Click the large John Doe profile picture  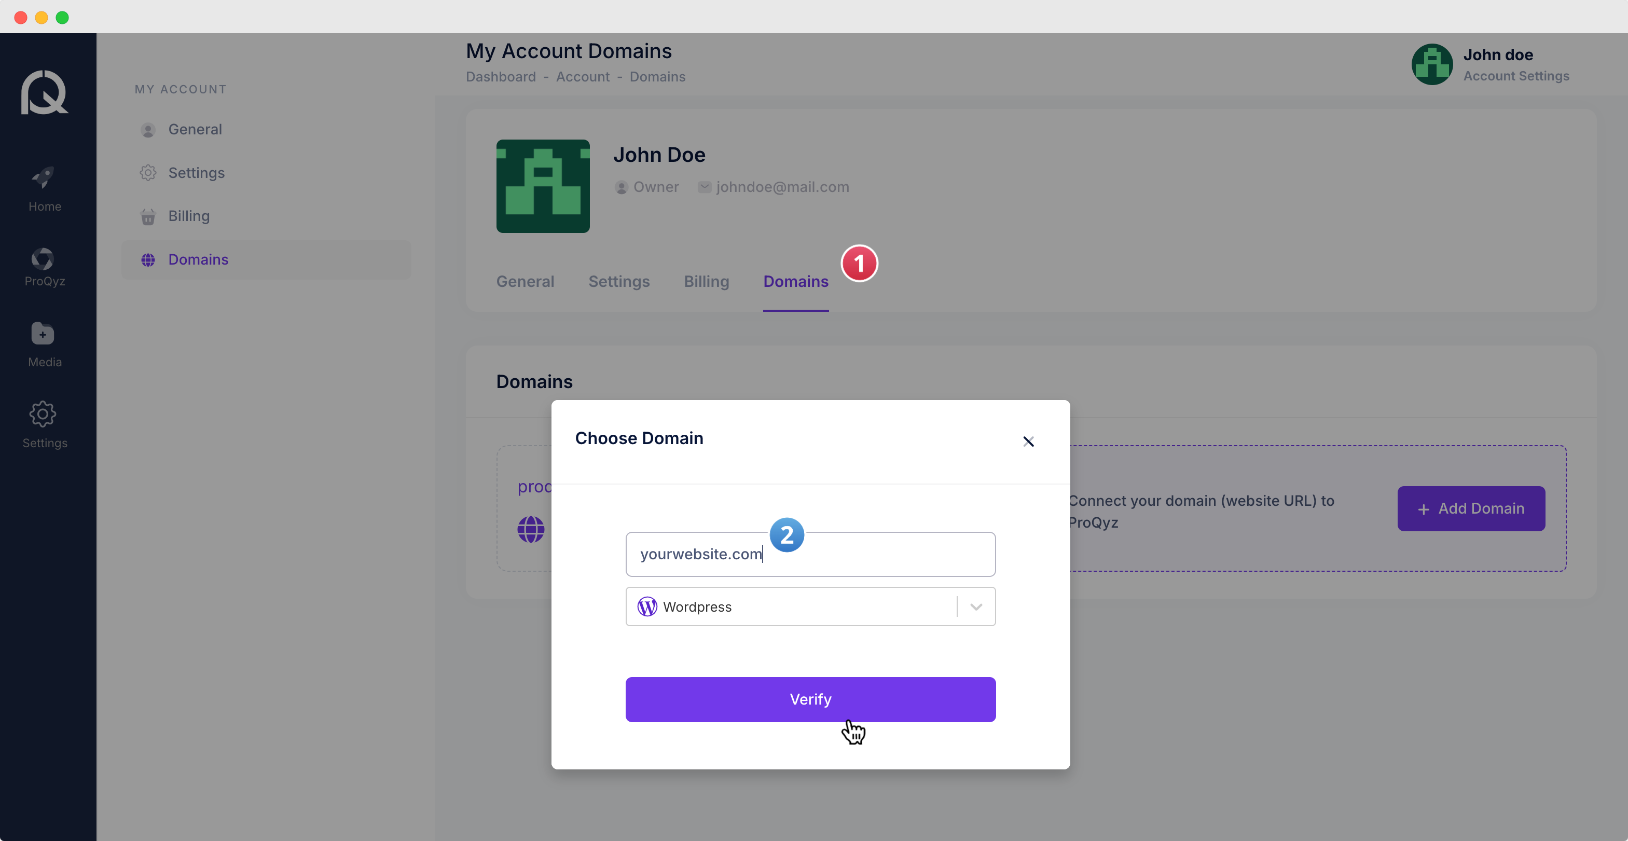(542, 186)
